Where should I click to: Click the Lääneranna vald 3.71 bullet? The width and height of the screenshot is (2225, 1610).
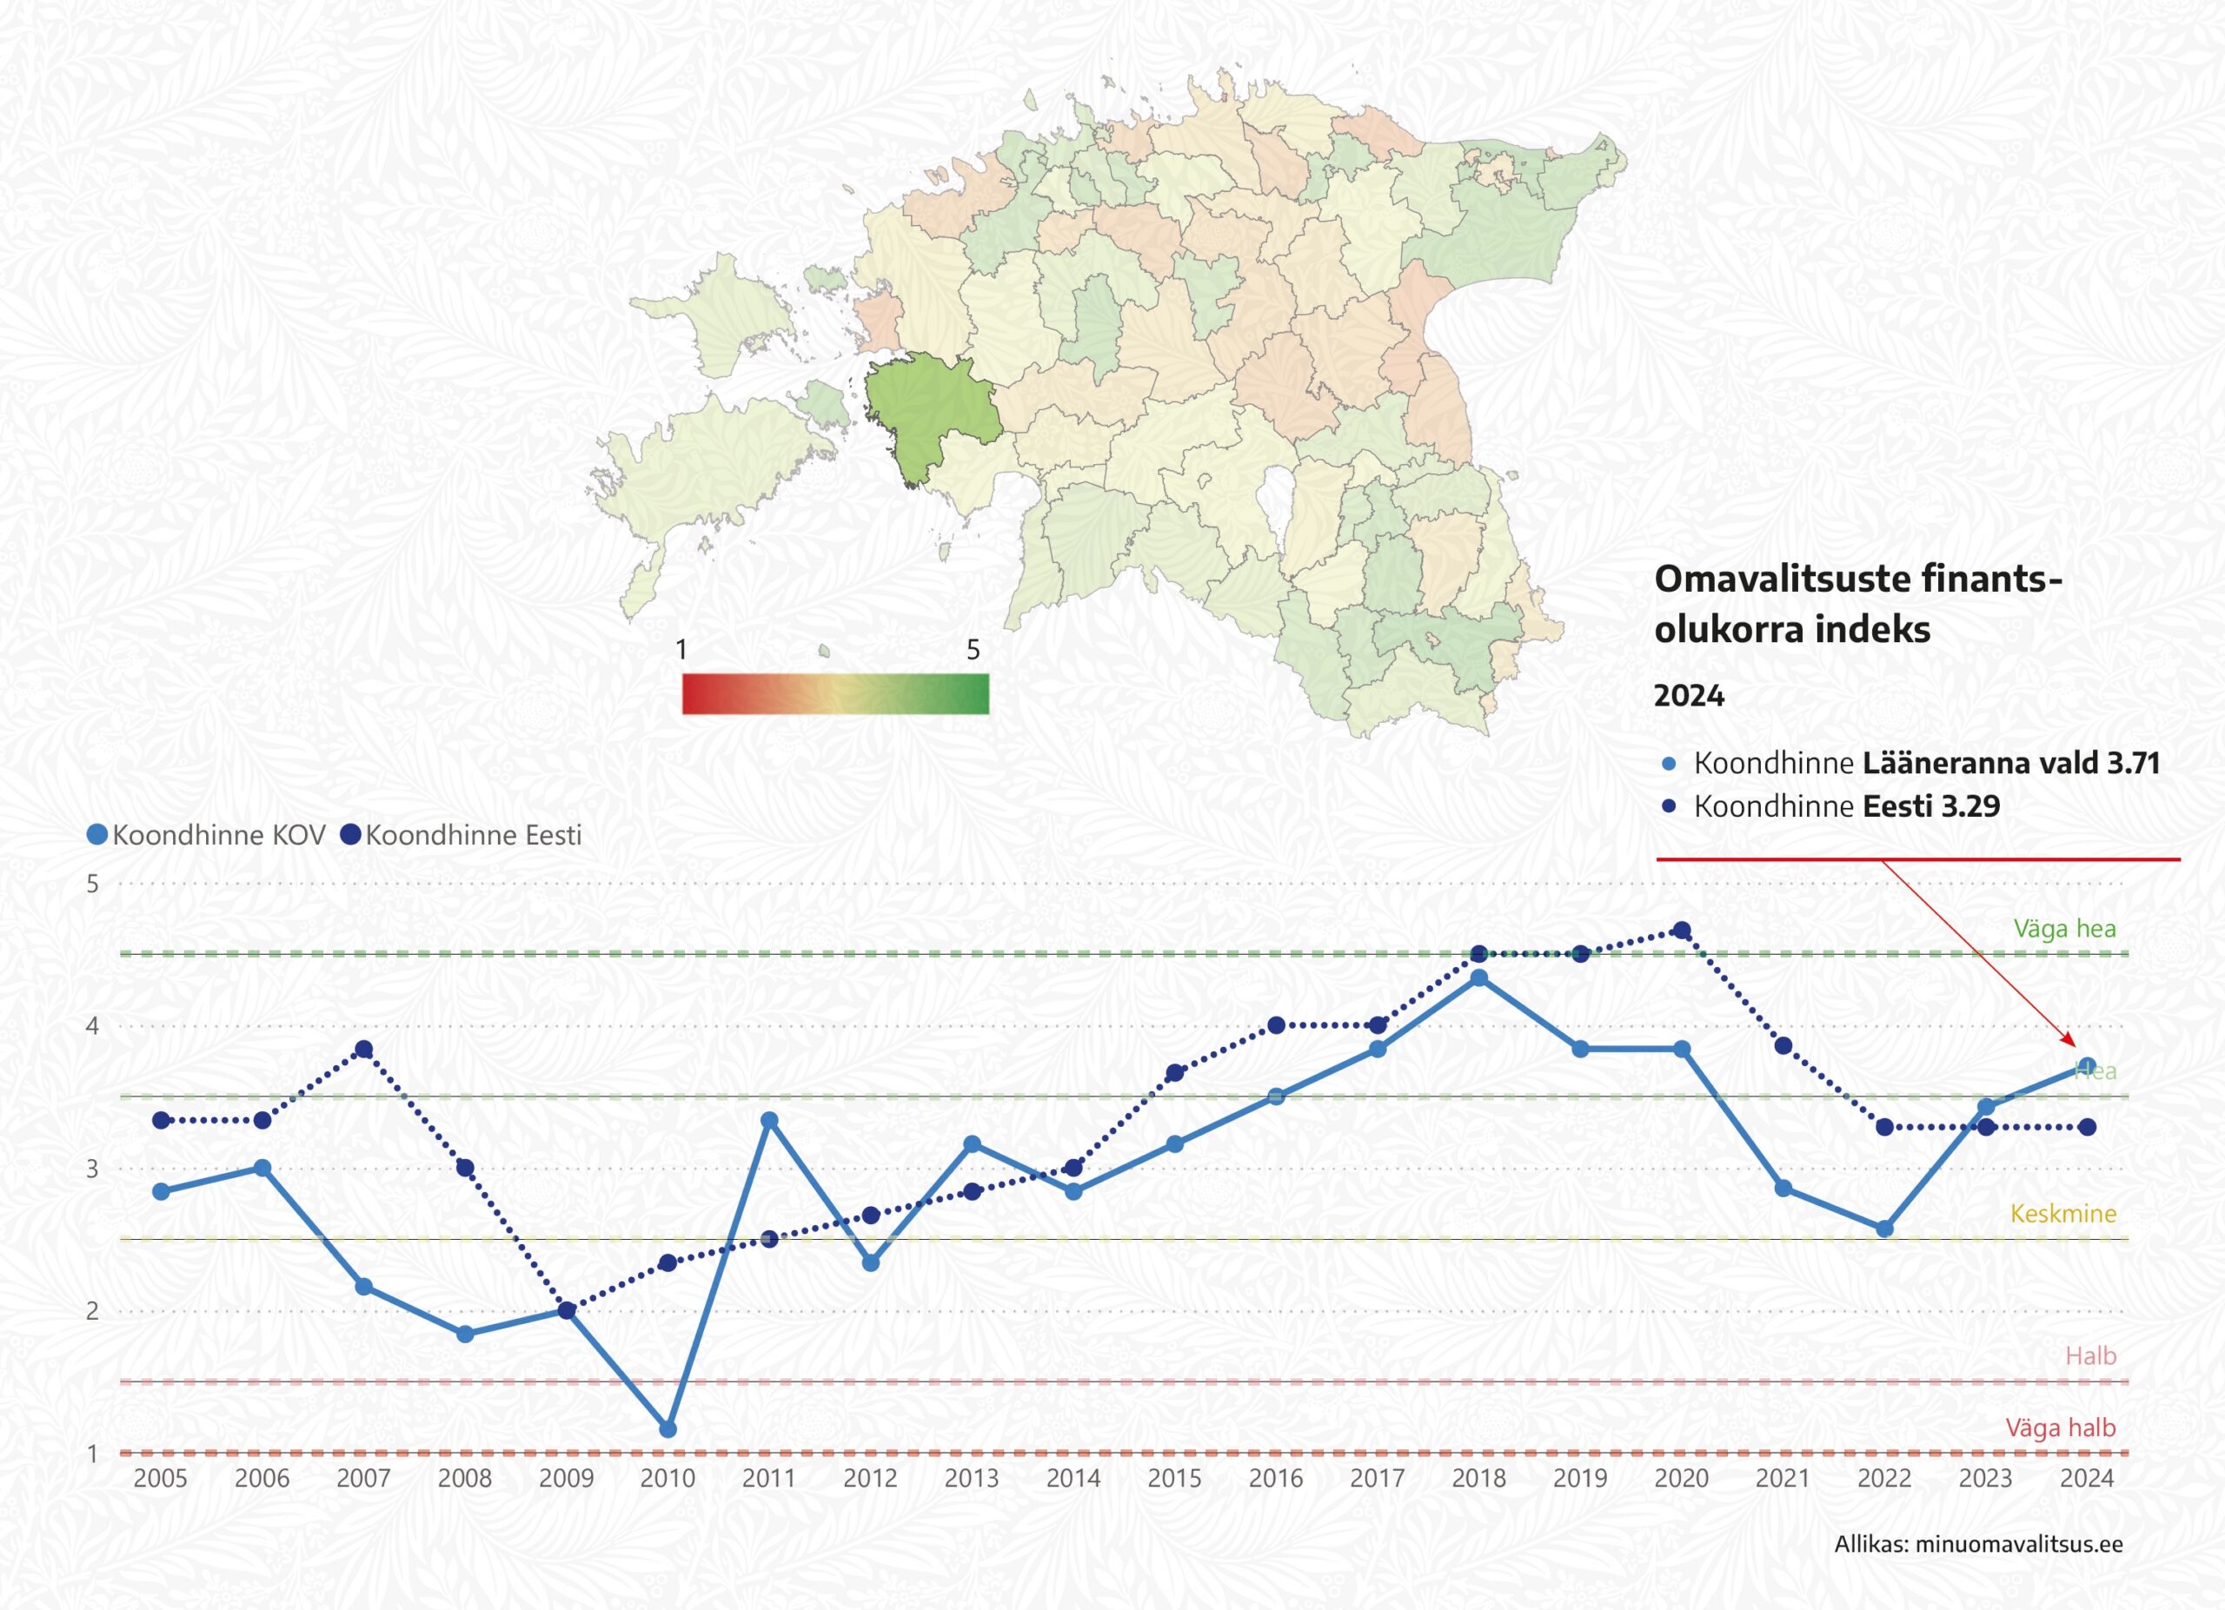pyautogui.click(x=1670, y=764)
